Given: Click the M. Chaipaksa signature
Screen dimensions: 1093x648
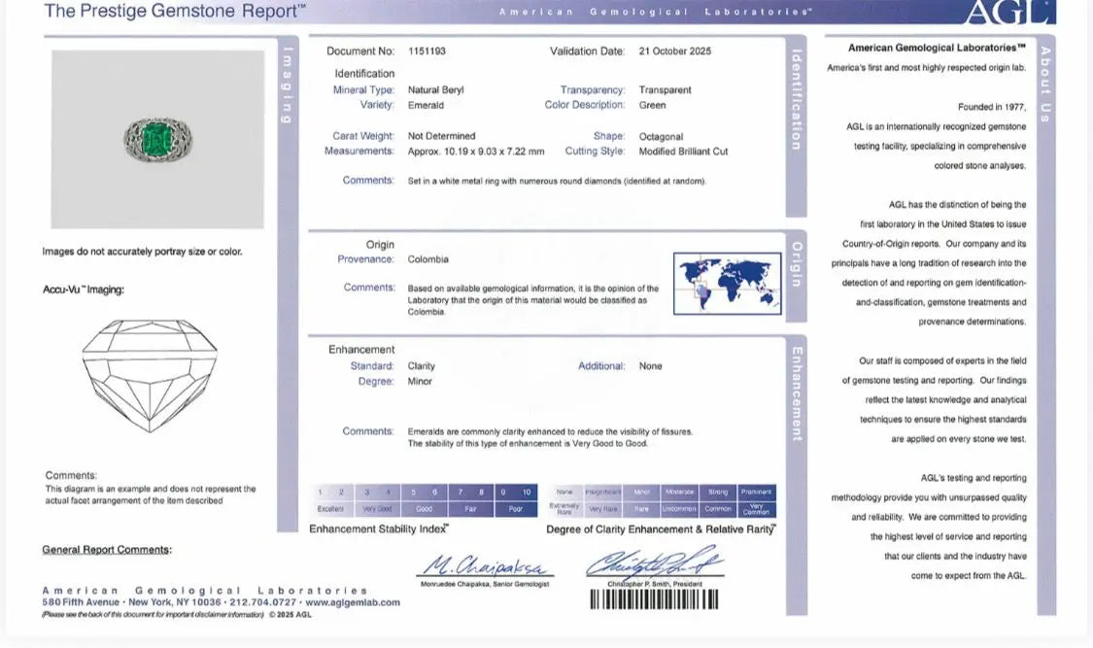Looking at the screenshot, I should coord(484,564).
